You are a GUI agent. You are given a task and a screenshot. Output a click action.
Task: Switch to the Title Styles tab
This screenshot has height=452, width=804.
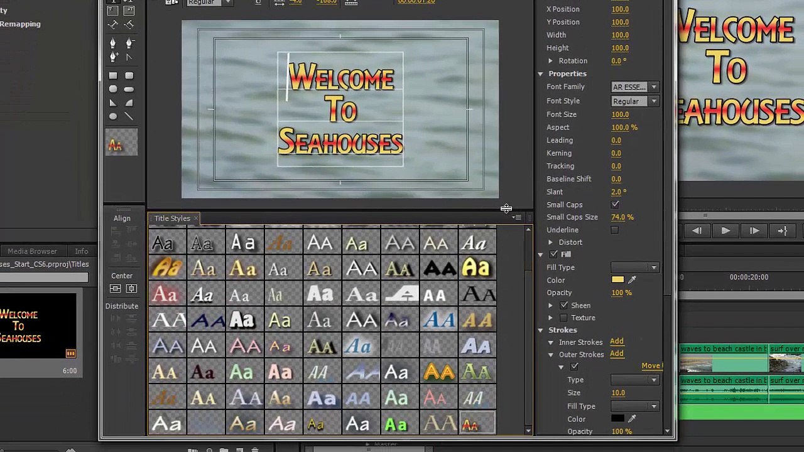(172, 218)
